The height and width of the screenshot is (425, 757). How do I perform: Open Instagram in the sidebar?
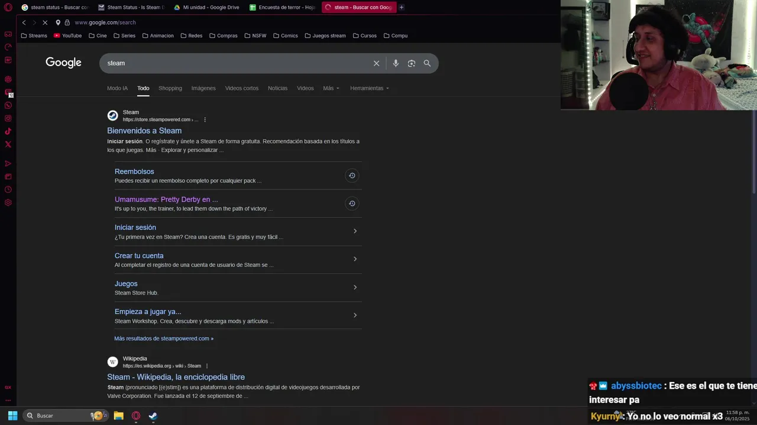8,118
